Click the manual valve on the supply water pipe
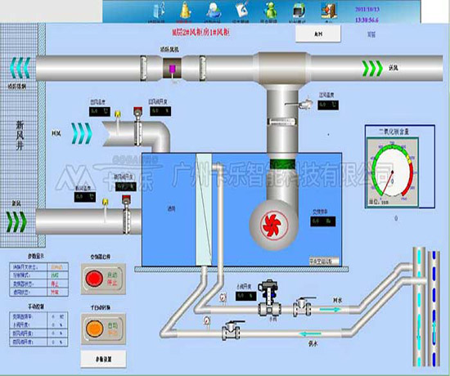This screenshot has width=450, height=376. click(232, 330)
